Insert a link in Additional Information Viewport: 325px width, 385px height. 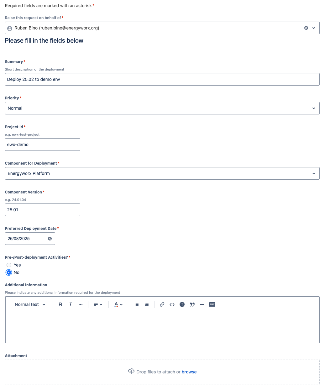(x=162, y=304)
